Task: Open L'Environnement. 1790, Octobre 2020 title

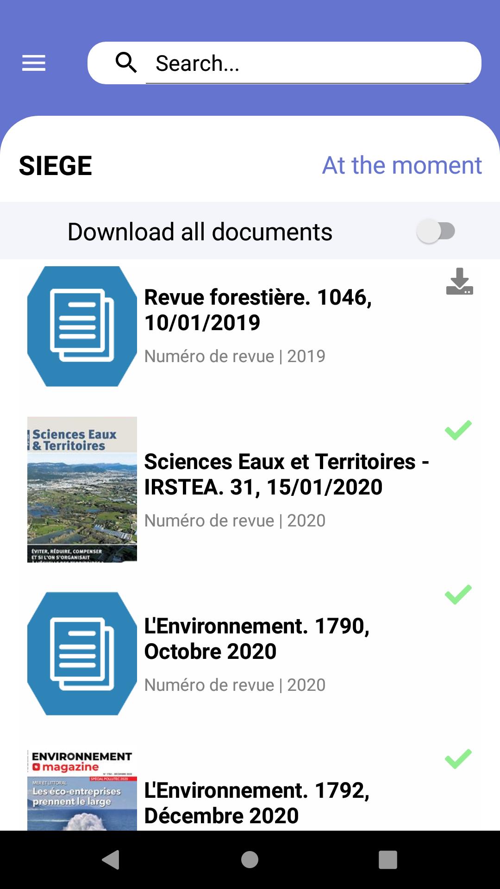Action: [x=257, y=639]
